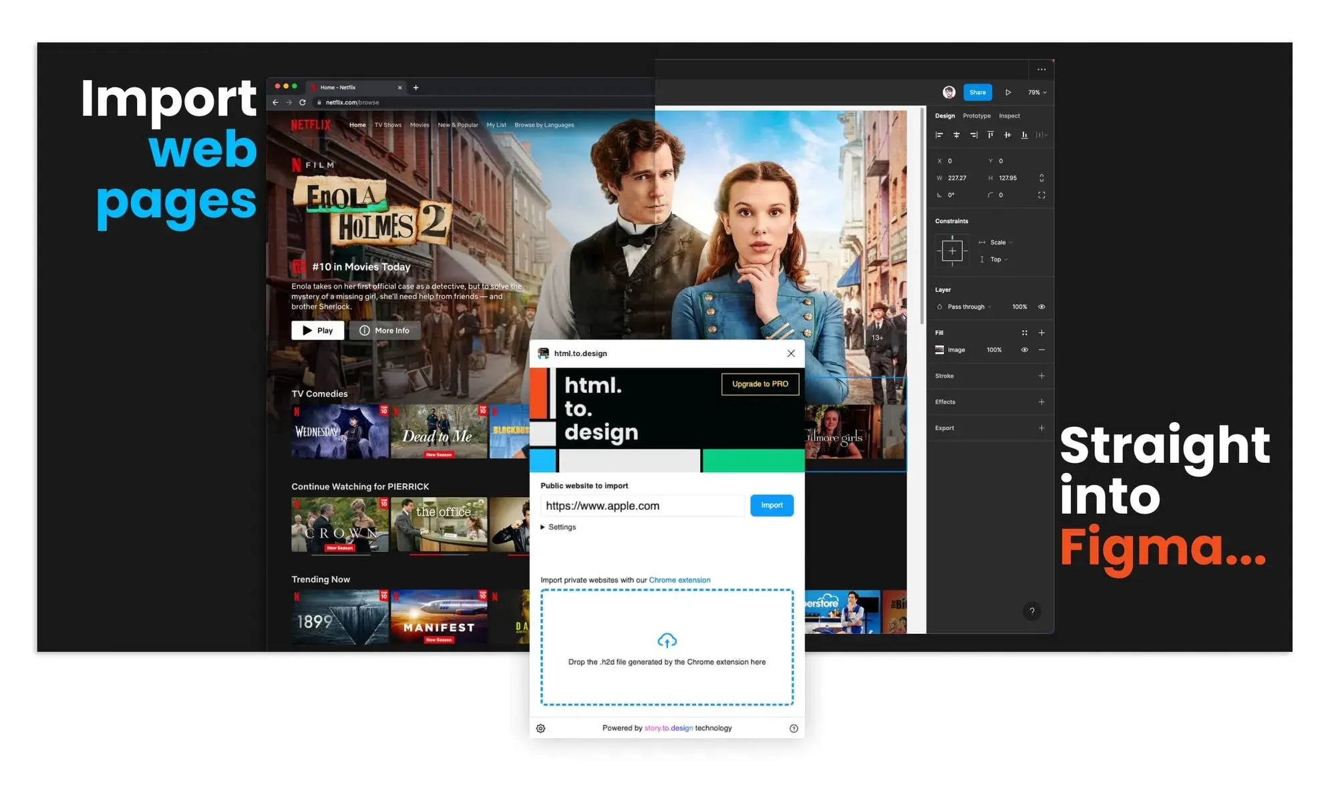Expand the Settings disclosure triangle in plugin
Image resolution: width=1336 pixels, height=793 pixels.
pyautogui.click(x=542, y=527)
